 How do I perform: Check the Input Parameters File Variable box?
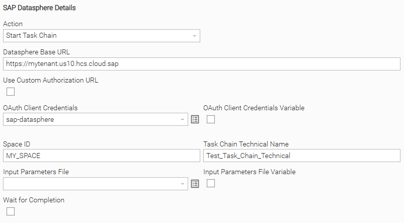coord(211,183)
